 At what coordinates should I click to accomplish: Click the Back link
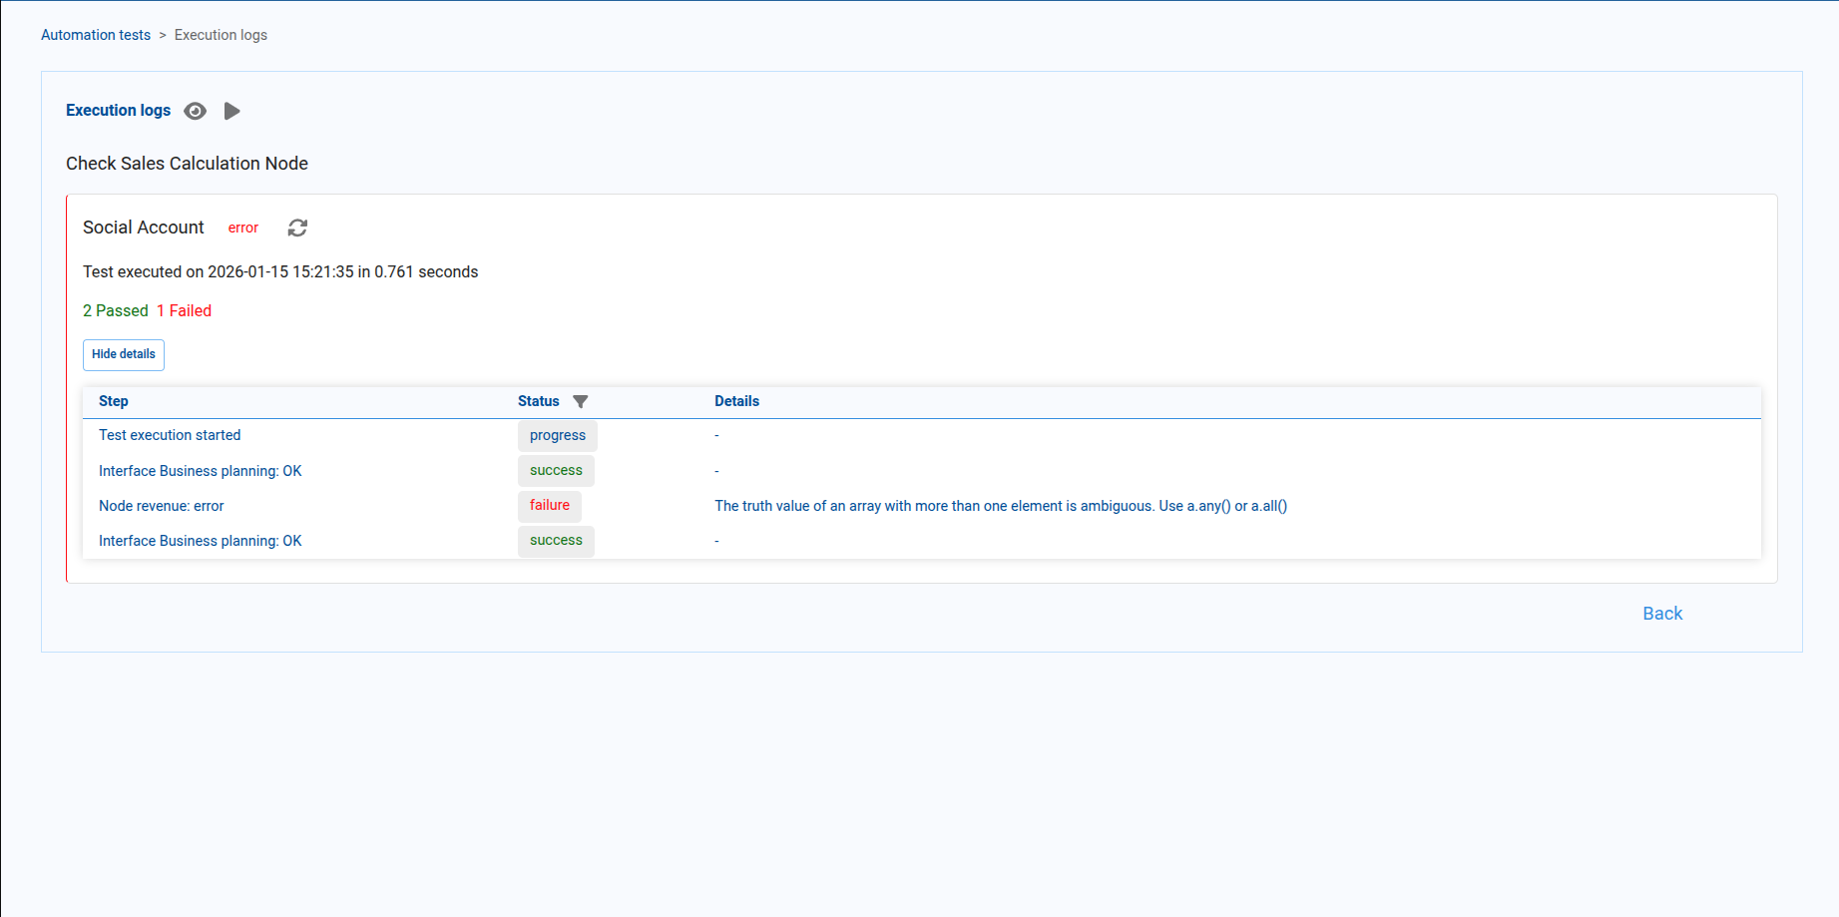click(1662, 614)
